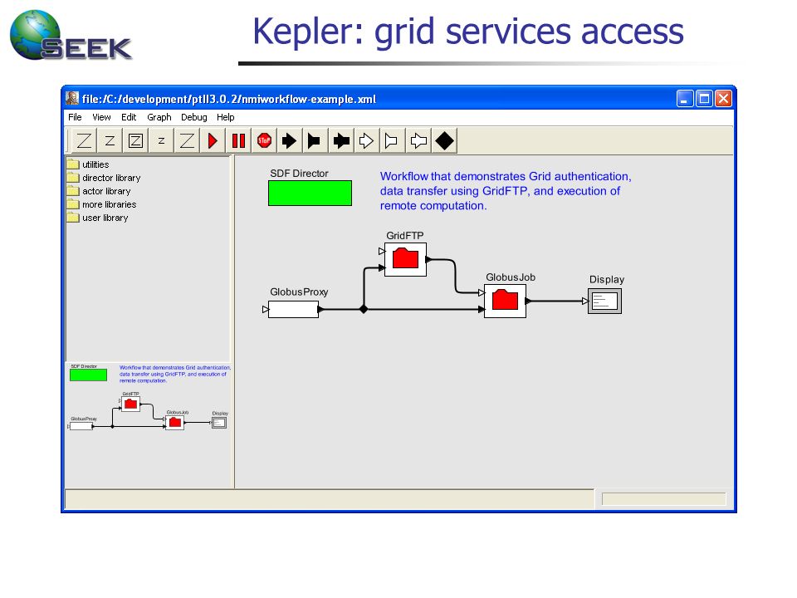Close the nmiworkflow-example.xml window

click(x=723, y=98)
